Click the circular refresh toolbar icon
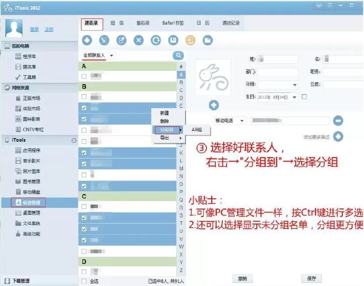The width and height of the screenshot is (364, 286). tap(156, 40)
